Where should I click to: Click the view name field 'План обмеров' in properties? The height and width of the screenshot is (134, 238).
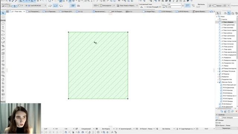(x=230, y=118)
